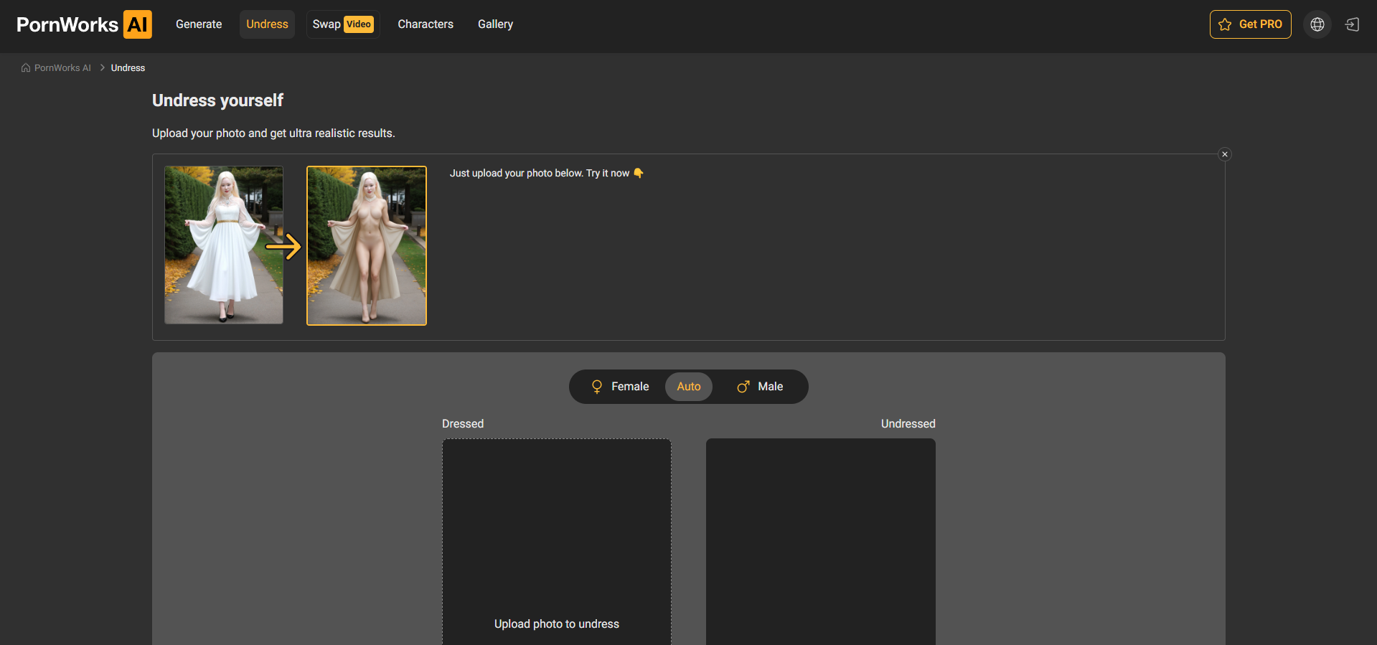Select the Auto option
Screen dimensions: 1377x645
[689, 387]
